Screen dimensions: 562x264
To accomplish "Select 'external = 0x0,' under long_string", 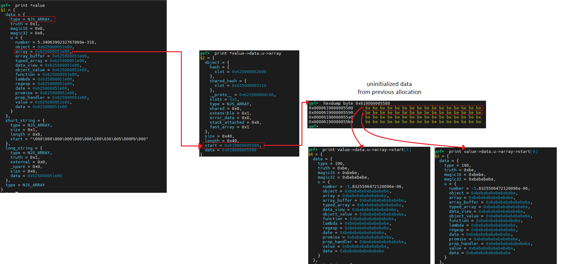I will [29, 162].
